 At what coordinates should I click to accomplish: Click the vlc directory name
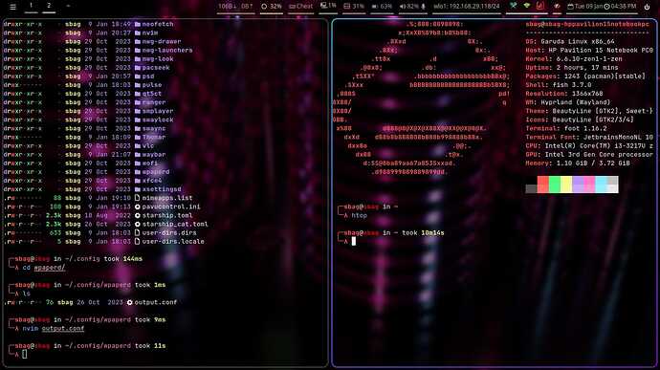pyautogui.click(x=148, y=146)
